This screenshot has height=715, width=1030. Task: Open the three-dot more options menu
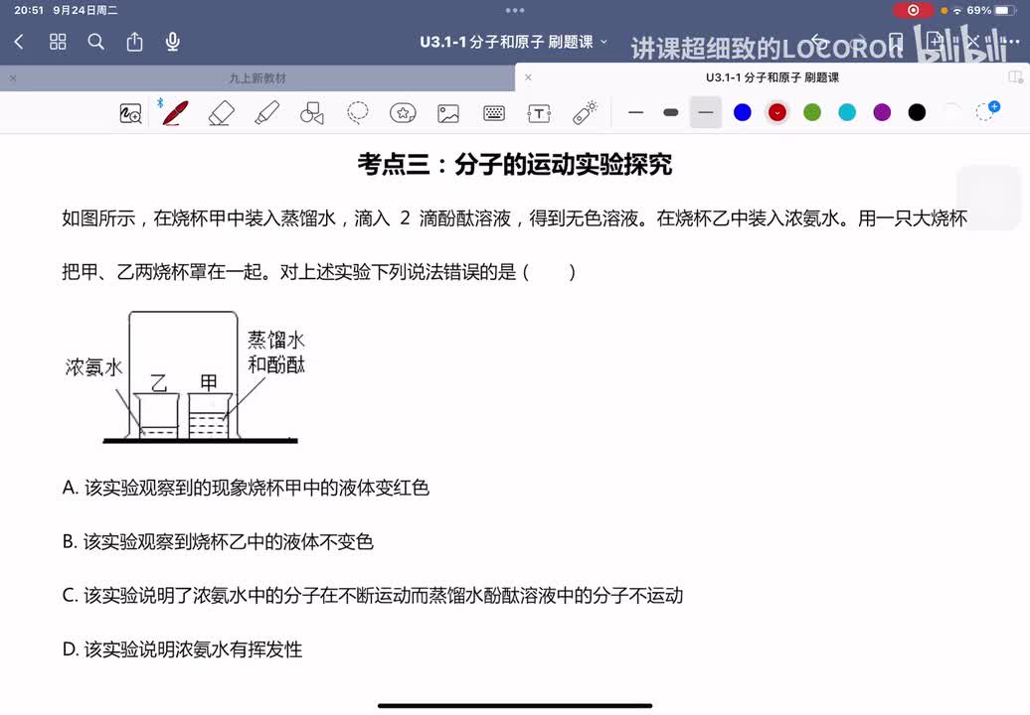[1012, 42]
